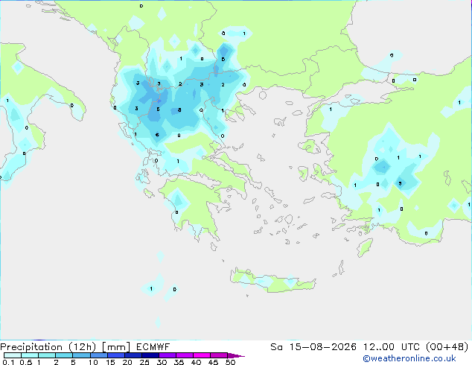Pick the 25–30 mm dark navy swatch
The height and width of the screenshot is (365, 472).
tap(150, 355)
